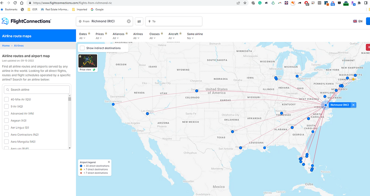Viewport: 370px width, 196px height.
Task: Open the Prices filter dropdown
Action: tap(101, 36)
